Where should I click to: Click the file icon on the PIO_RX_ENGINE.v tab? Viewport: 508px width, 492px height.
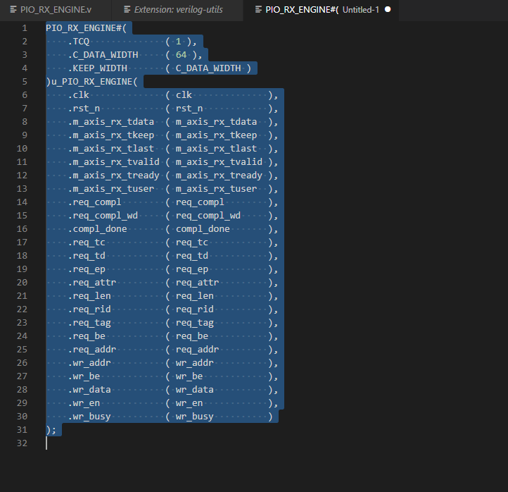tap(13, 10)
